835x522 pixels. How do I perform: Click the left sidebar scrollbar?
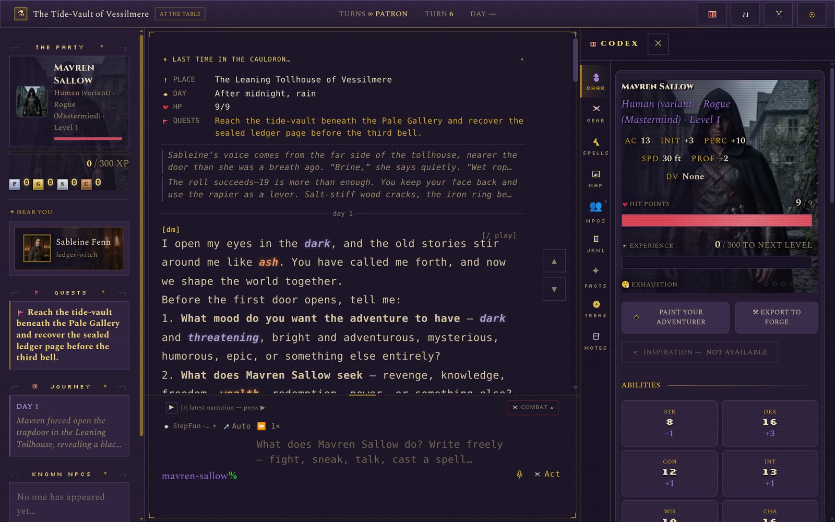click(141, 235)
